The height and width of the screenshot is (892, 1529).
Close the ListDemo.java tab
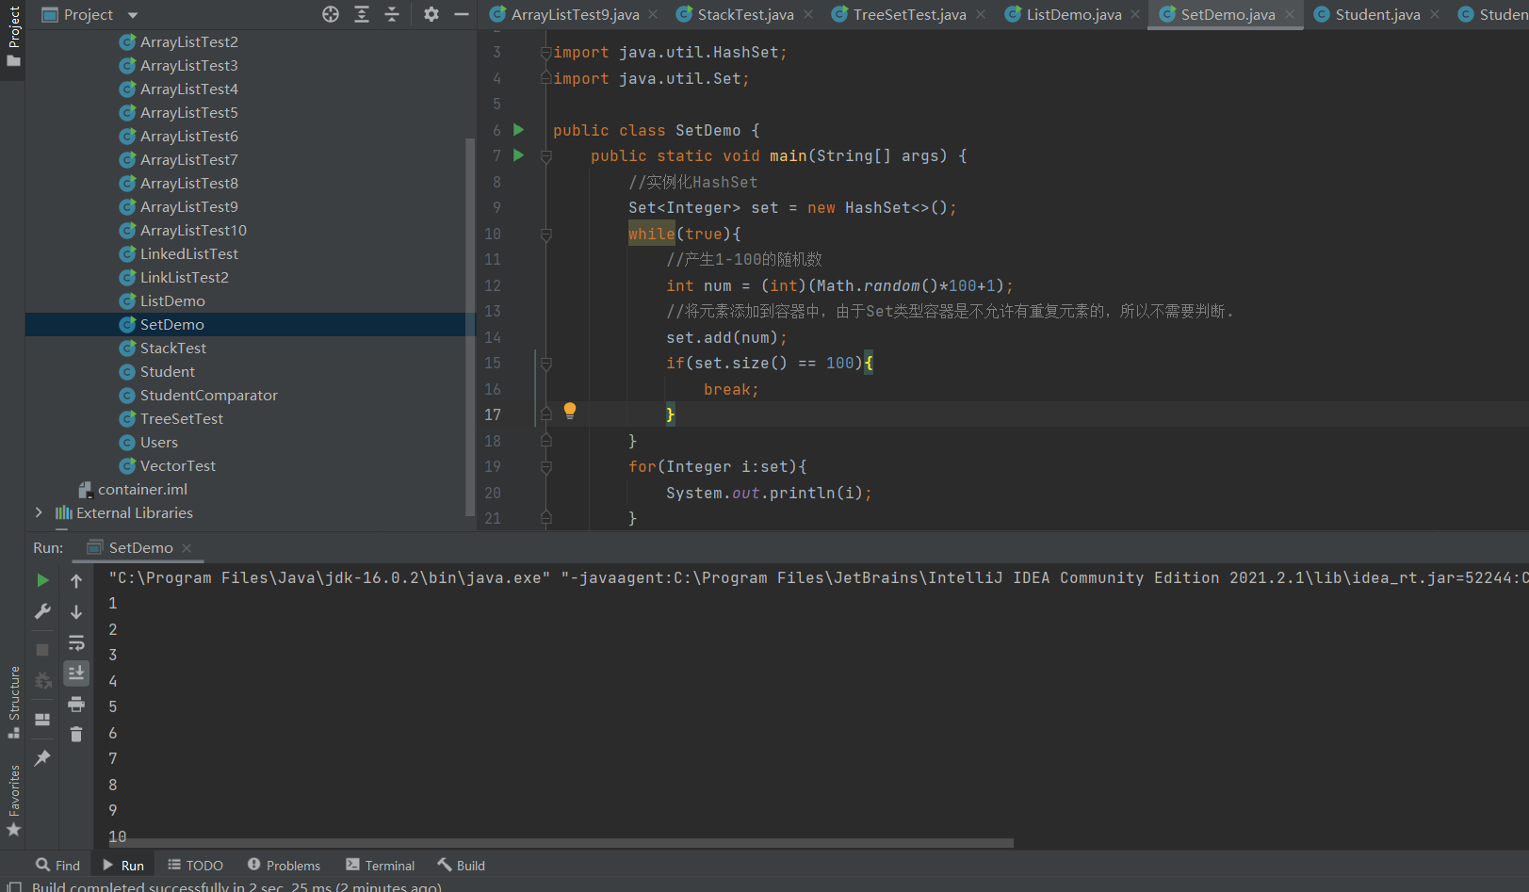tap(1135, 14)
